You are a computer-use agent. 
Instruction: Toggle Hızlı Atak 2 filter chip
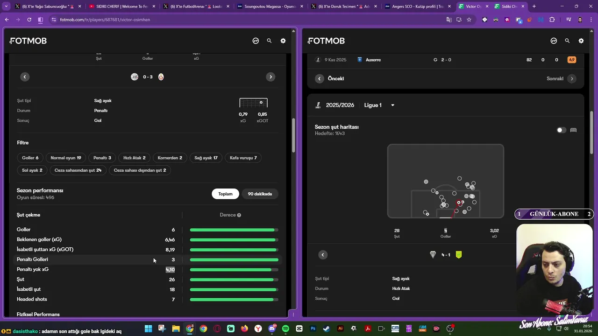pos(135,158)
